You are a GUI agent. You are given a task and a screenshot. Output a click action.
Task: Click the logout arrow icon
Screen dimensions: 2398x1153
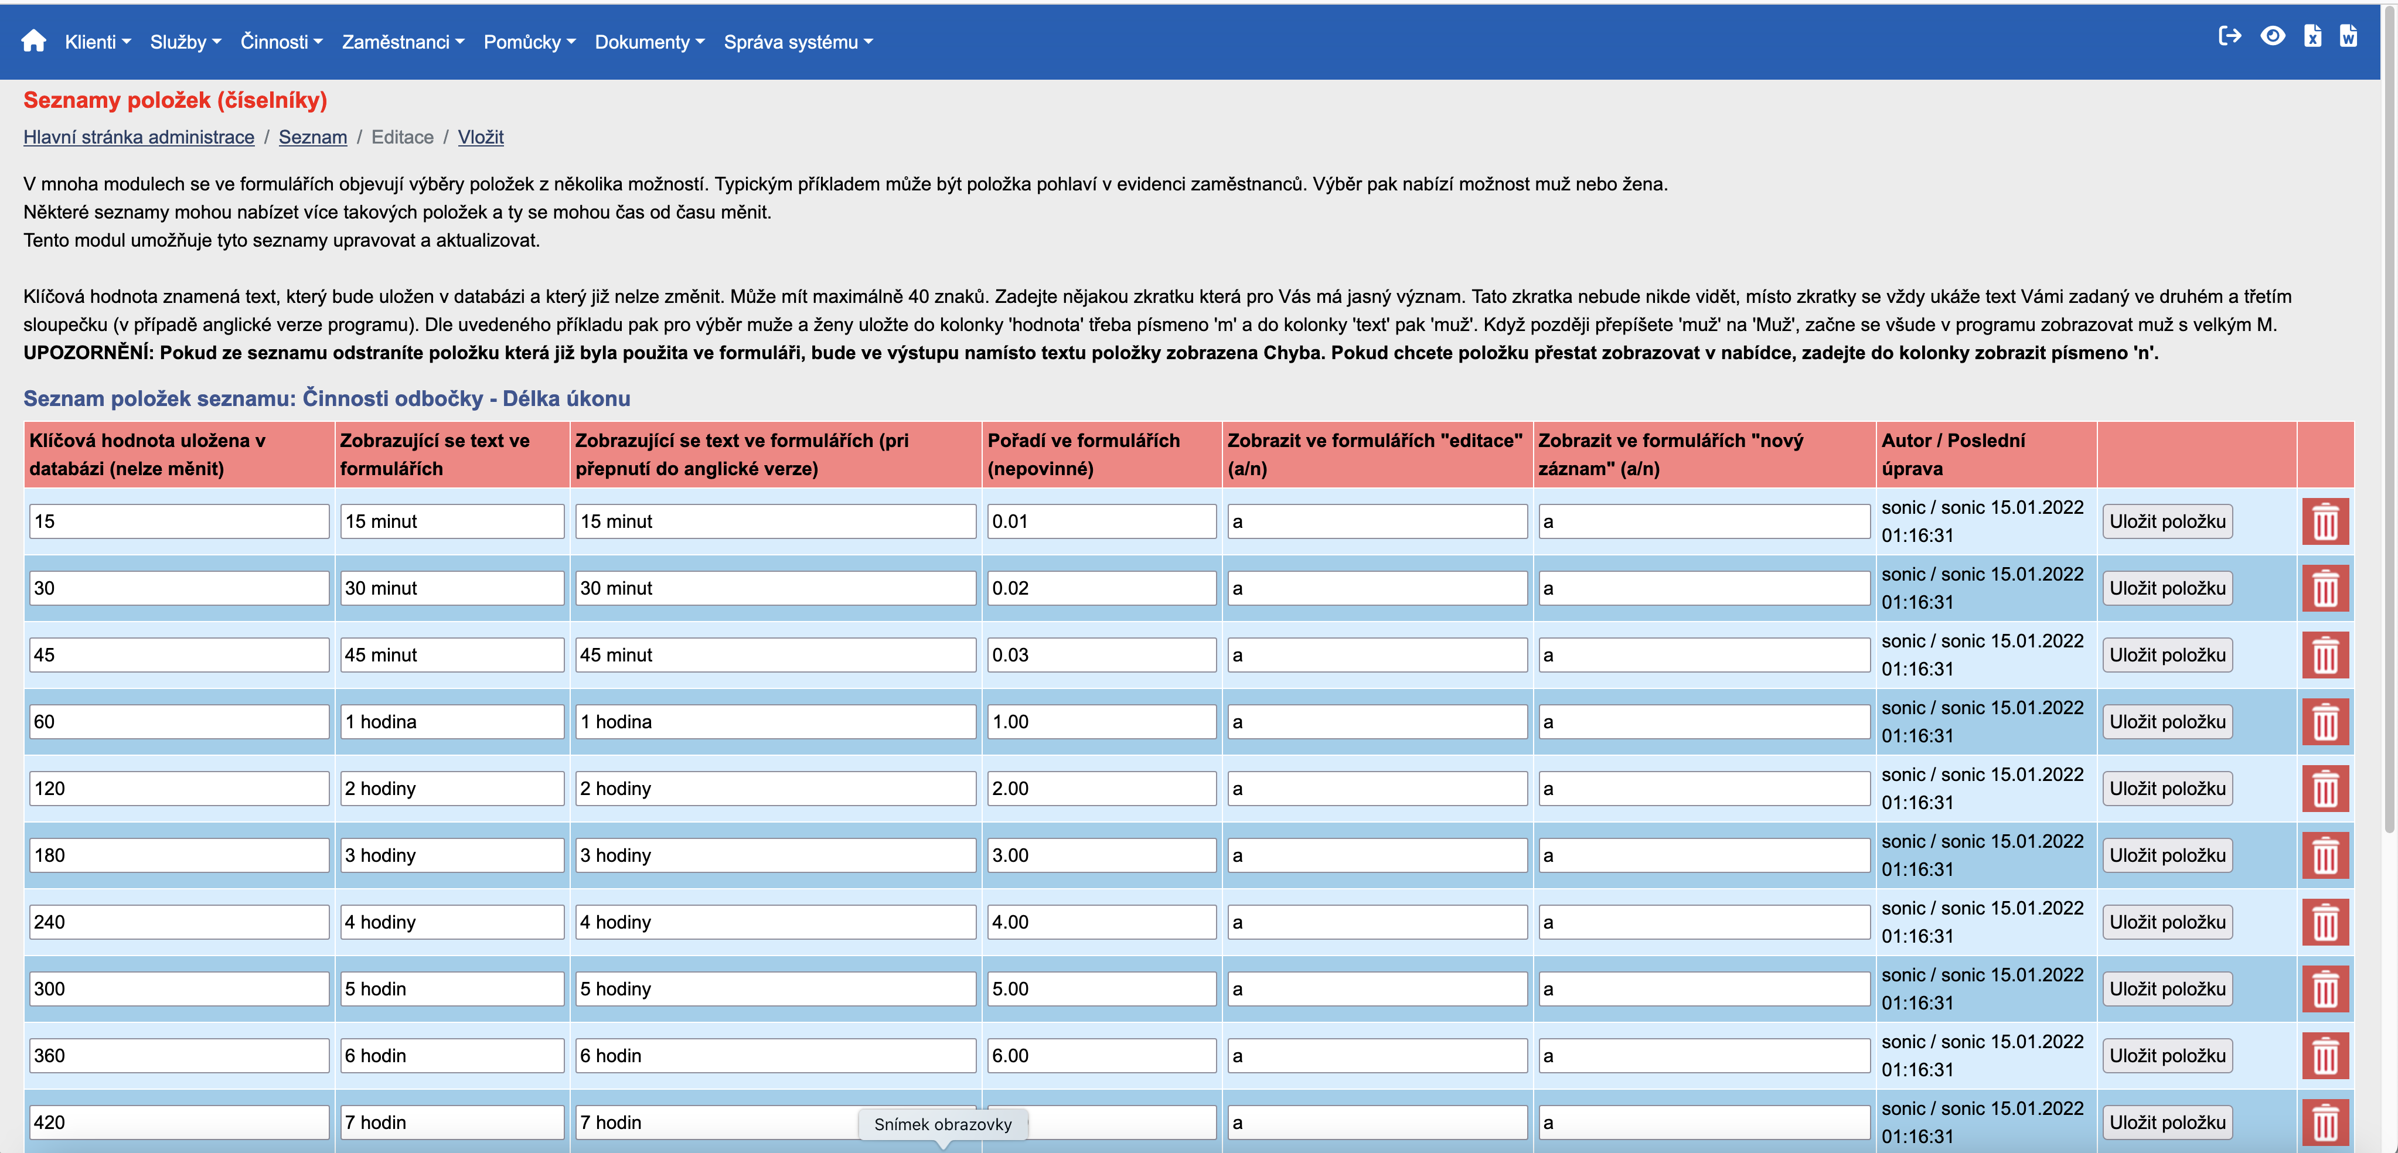[2229, 36]
